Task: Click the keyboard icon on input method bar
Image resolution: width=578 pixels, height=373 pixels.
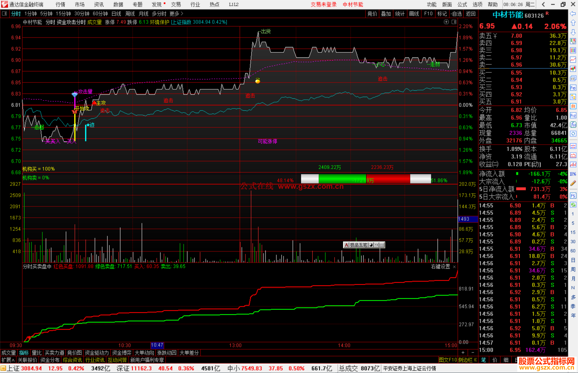Action: tap(382, 245)
